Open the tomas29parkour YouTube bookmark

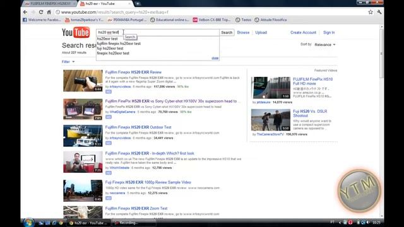coord(84,20)
